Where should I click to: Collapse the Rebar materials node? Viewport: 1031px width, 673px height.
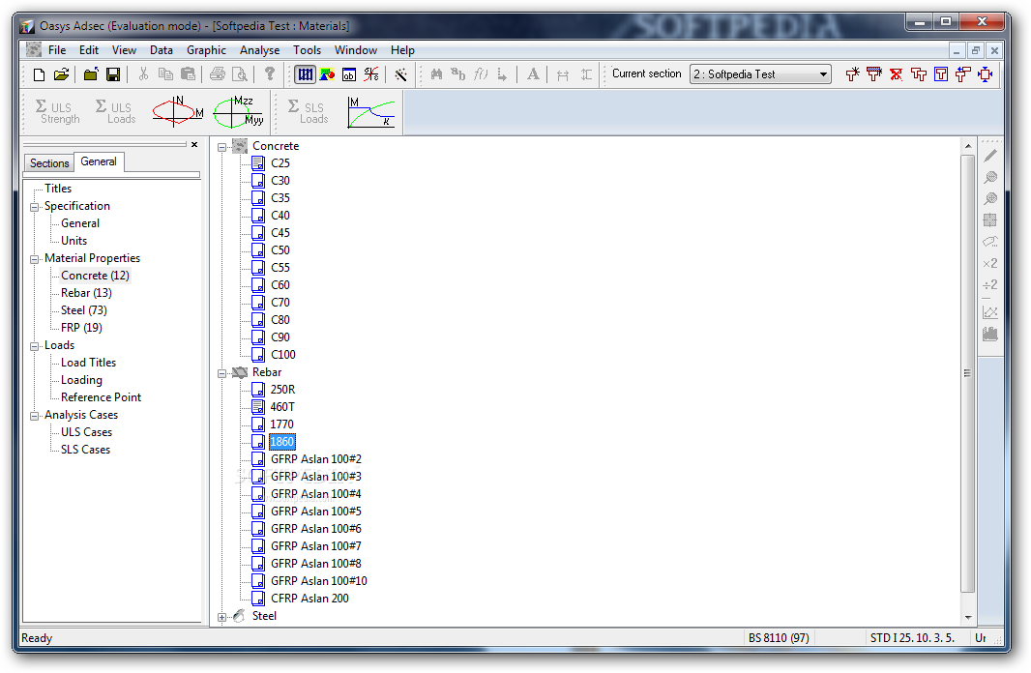(222, 372)
